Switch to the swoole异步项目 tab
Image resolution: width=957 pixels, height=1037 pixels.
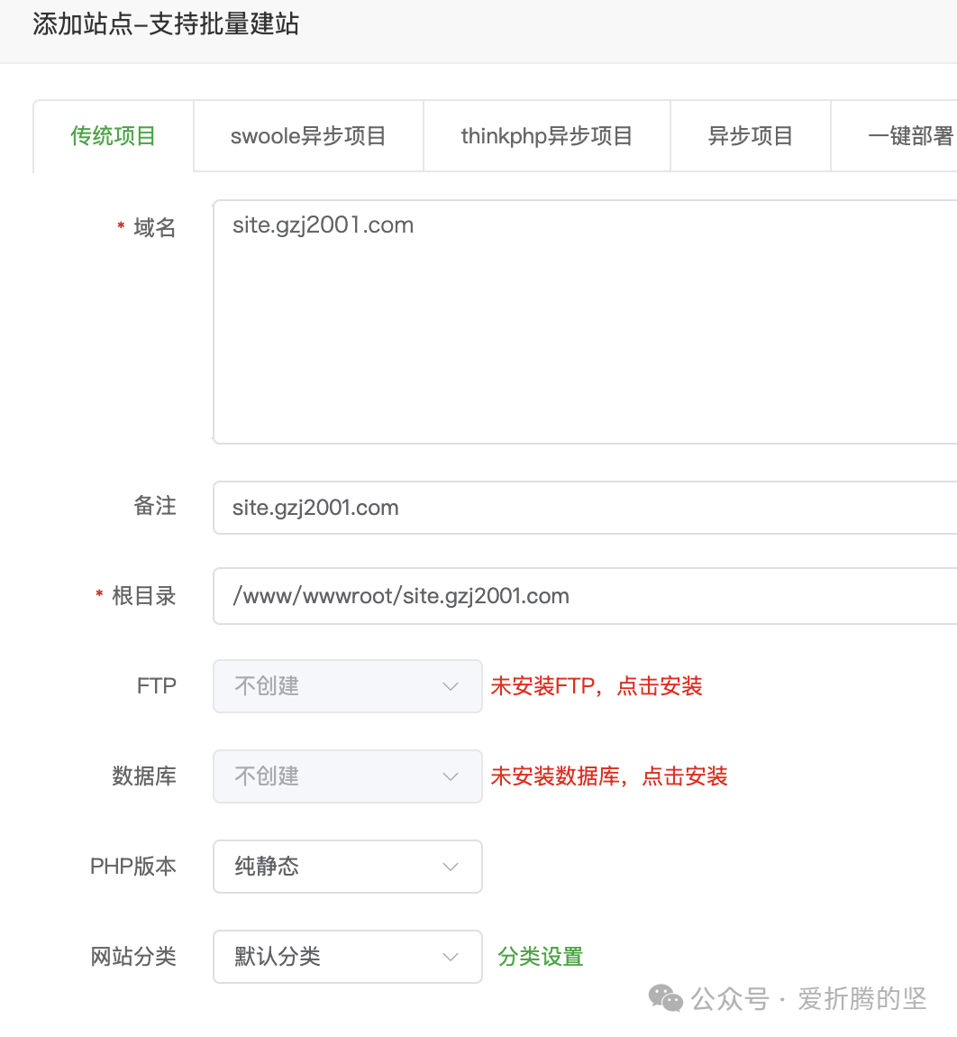pyautogui.click(x=307, y=135)
